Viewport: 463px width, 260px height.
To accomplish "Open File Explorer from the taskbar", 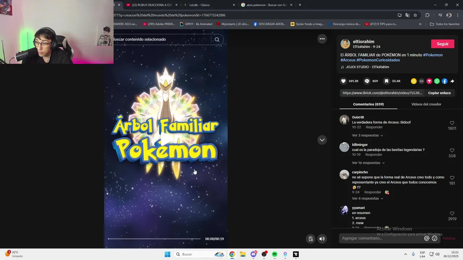I will point(243,254).
